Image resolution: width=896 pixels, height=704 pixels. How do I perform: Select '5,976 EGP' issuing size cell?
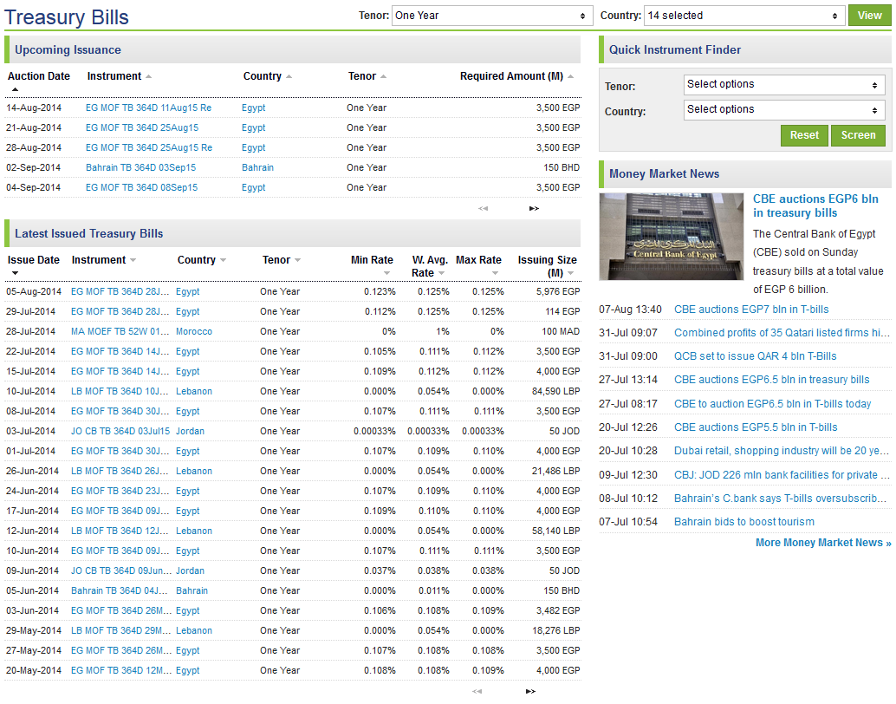pos(558,291)
